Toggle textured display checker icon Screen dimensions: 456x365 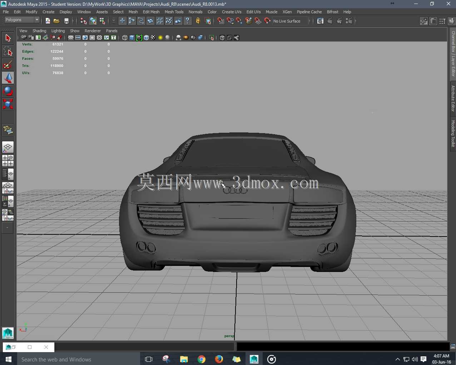tap(153, 38)
